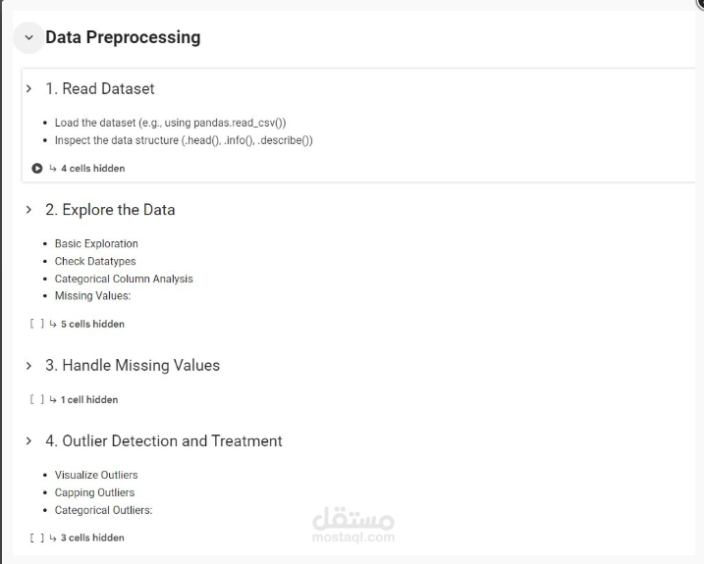Expand the Outlier Detection and Treatment chevron

point(29,440)
